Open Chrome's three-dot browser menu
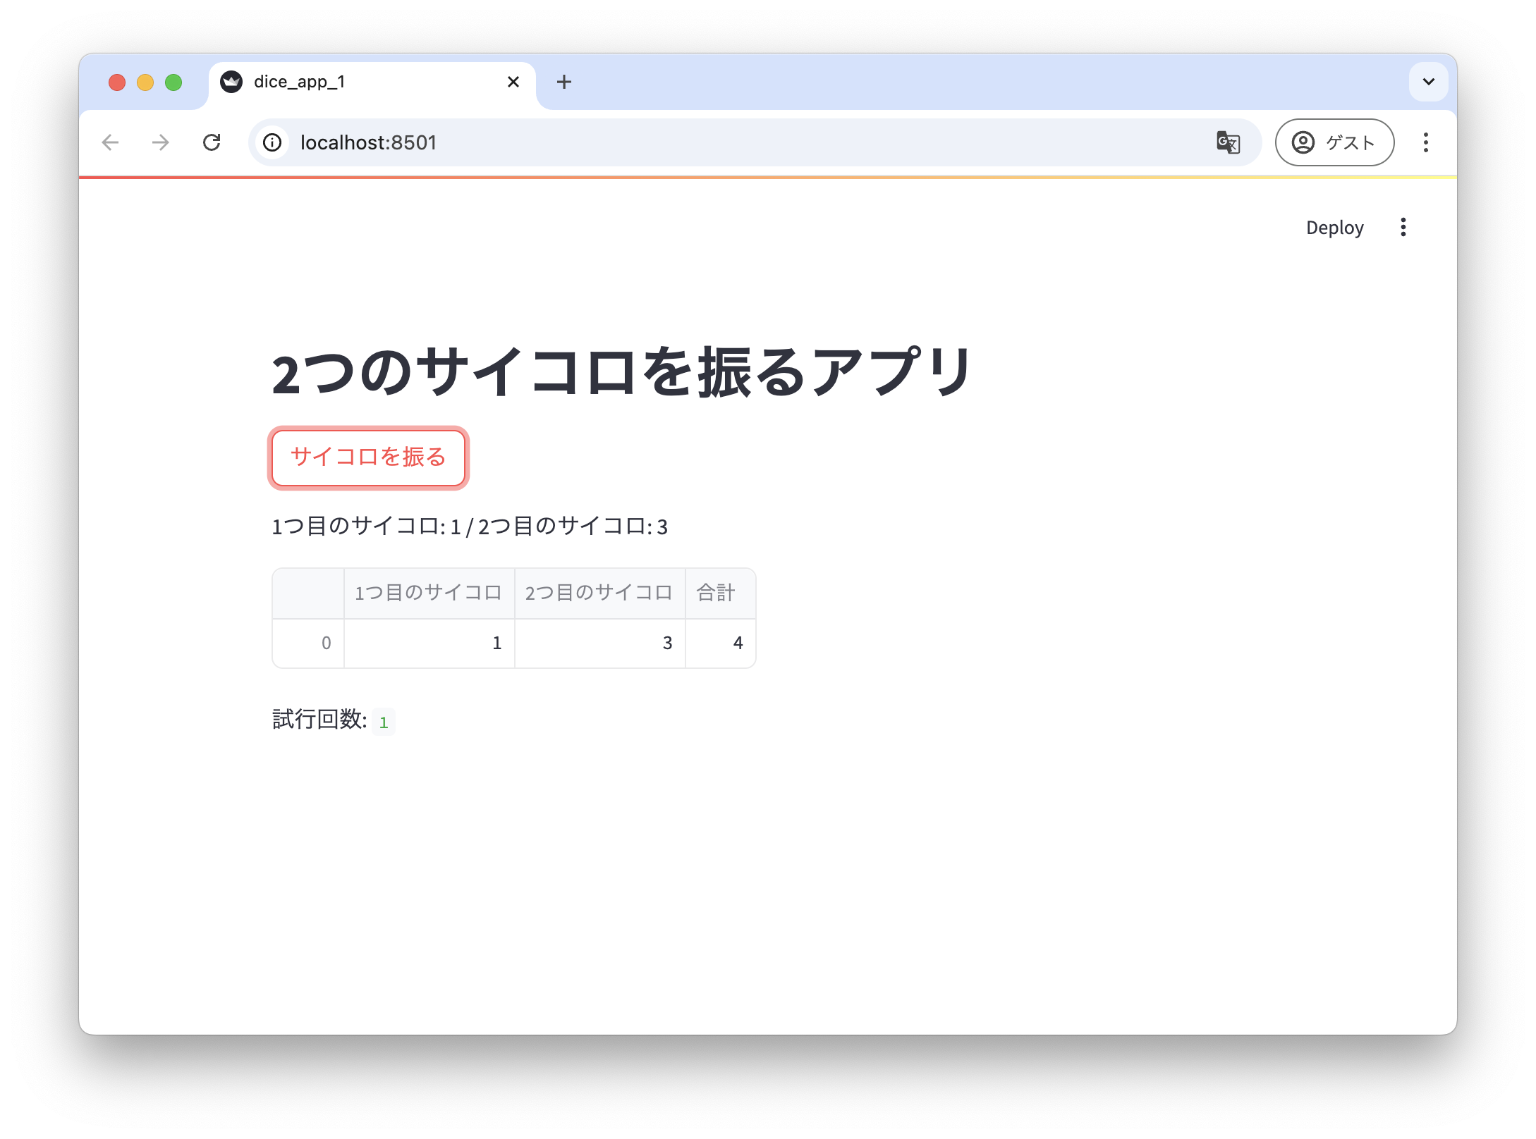 (1426, 142)
